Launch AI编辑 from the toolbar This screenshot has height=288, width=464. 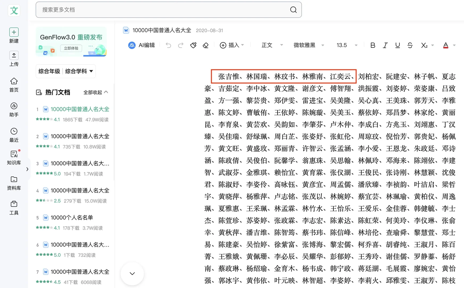coord(142,45)
